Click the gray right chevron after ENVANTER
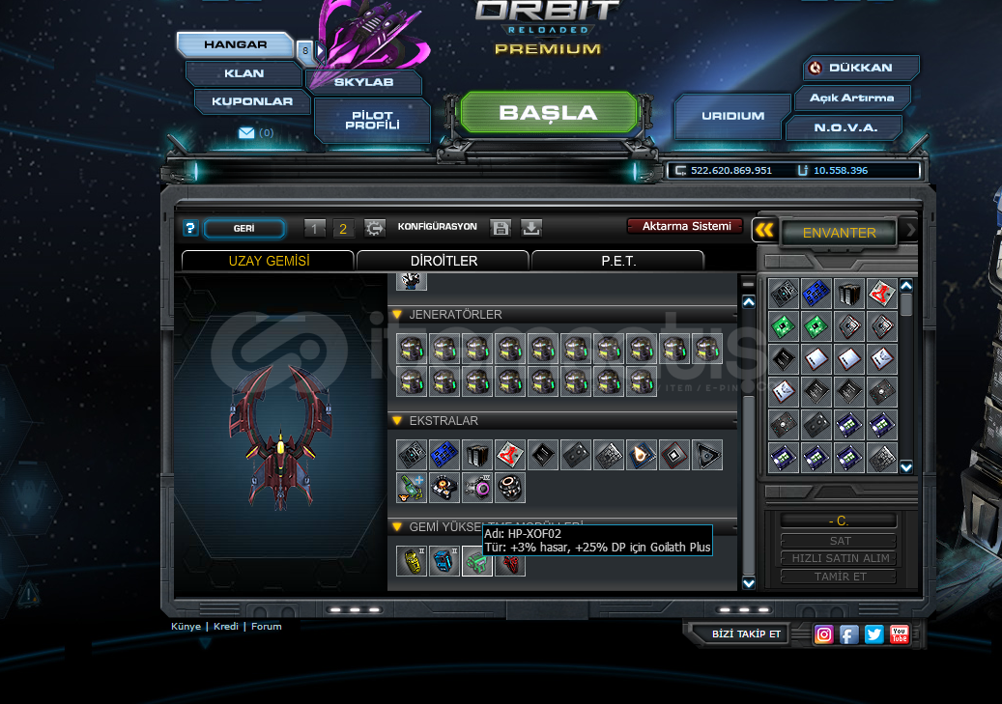The height and width of the screenshot is (704, 1002). coord(910,229)
